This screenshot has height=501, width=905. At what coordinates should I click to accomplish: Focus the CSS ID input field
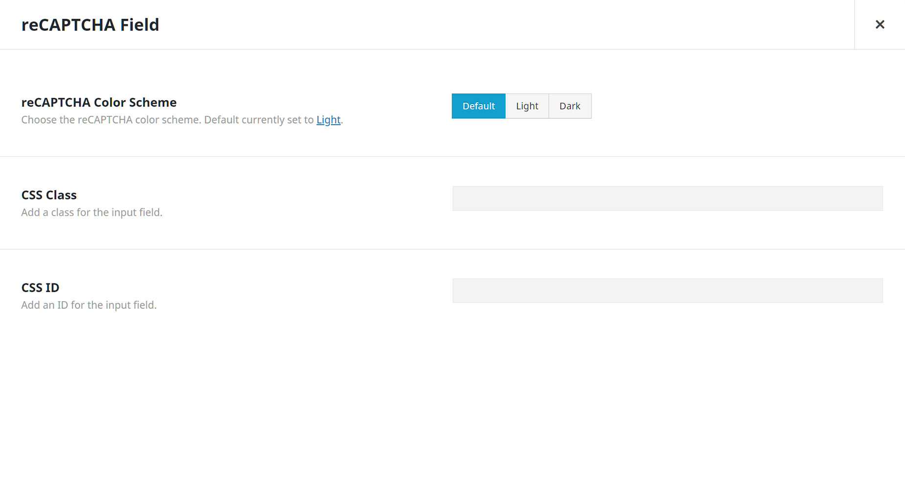click(x=667, y=291)
